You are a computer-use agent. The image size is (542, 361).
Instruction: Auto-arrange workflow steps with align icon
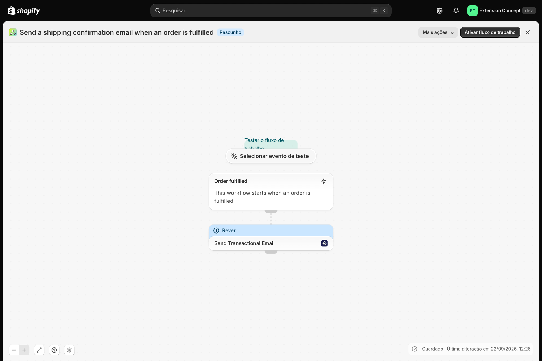(69, 350)
